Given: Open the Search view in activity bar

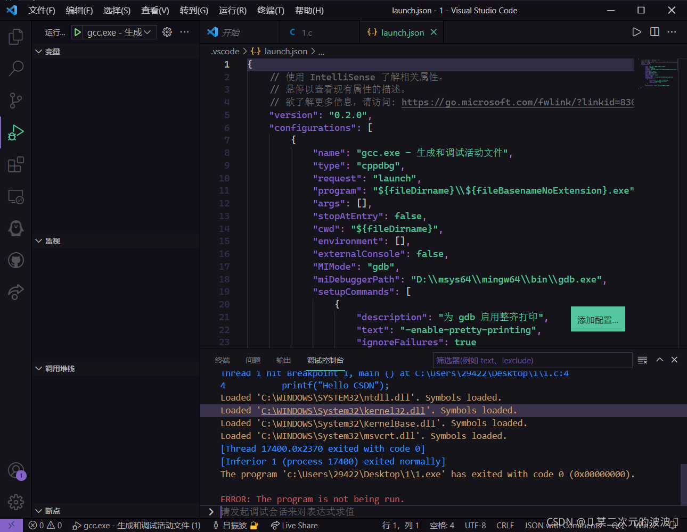Looking at the screenshot, I should tap(16, 68).
